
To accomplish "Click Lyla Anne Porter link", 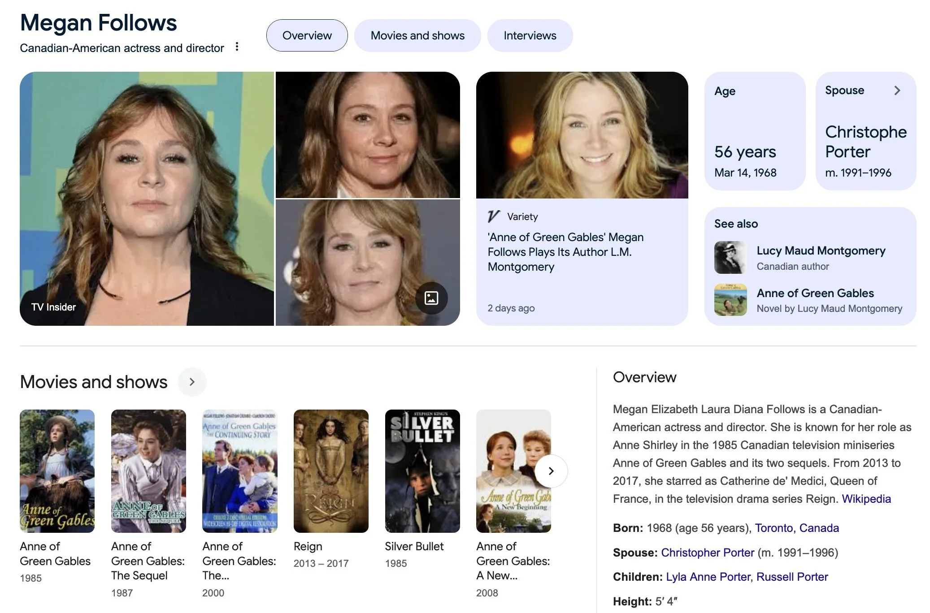I will (x=708, y=577).
